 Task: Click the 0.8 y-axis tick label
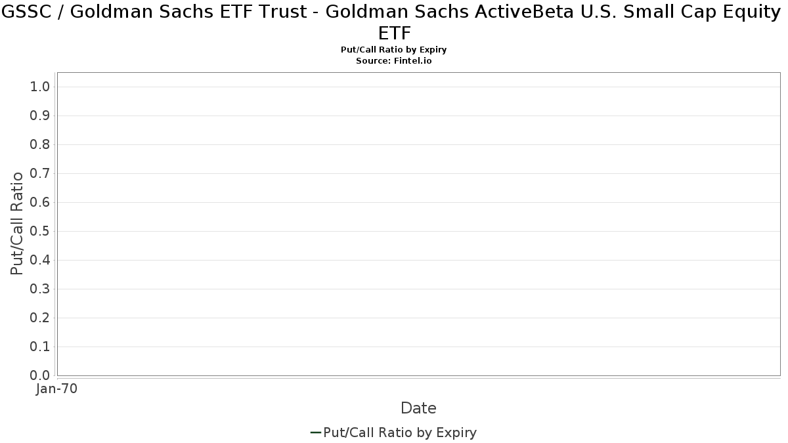coord(40,145)
